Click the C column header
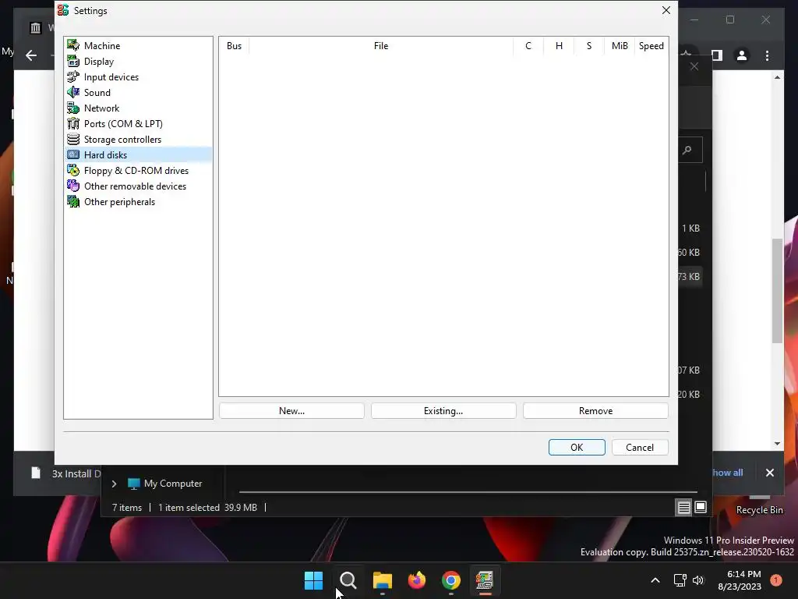The width and height of the screenshot is (798, 599). pyautogui.click(x=528, y=46)
